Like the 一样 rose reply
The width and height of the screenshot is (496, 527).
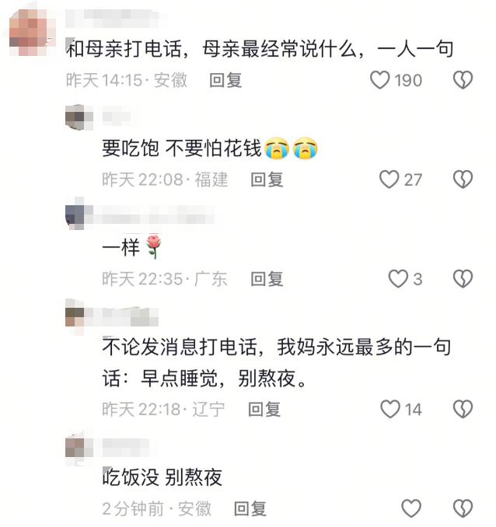point(398,278)
